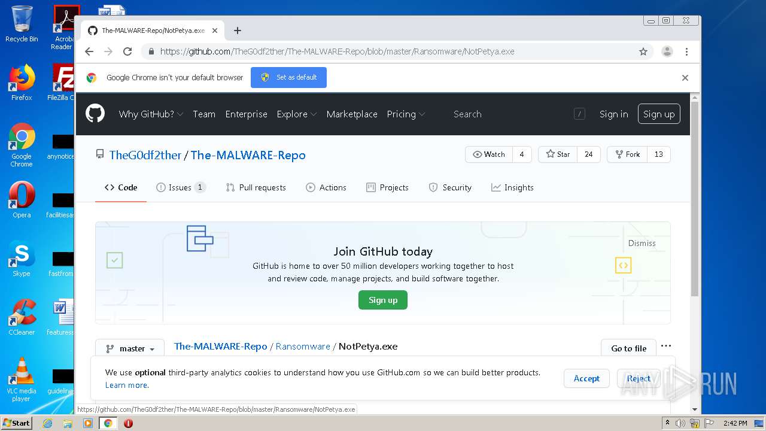Close the NotPetya.exe browser tab
Screen dimensions: 766x431
[215, 31]
